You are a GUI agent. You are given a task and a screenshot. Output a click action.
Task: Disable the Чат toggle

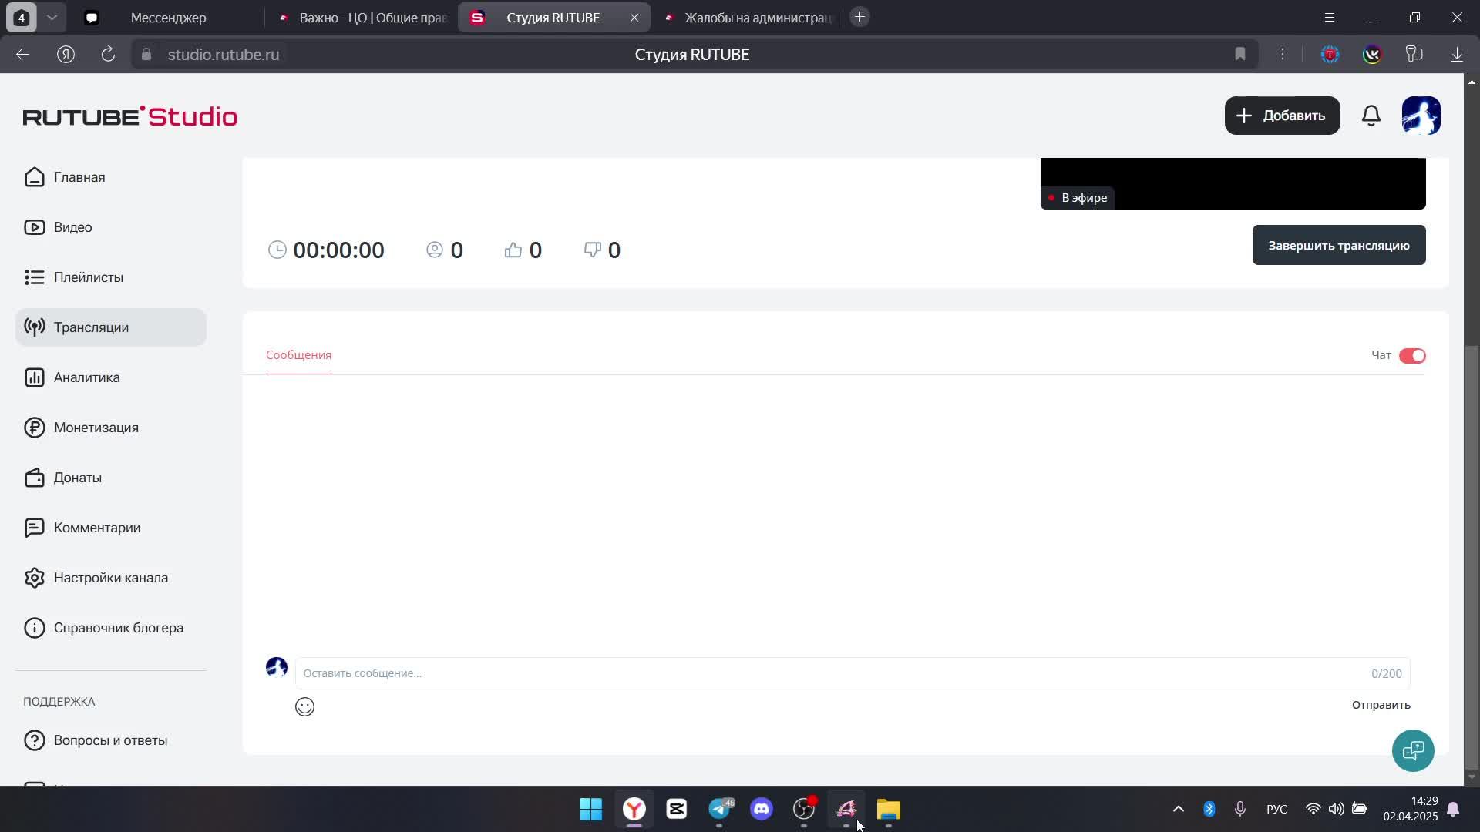(1412, 355)
